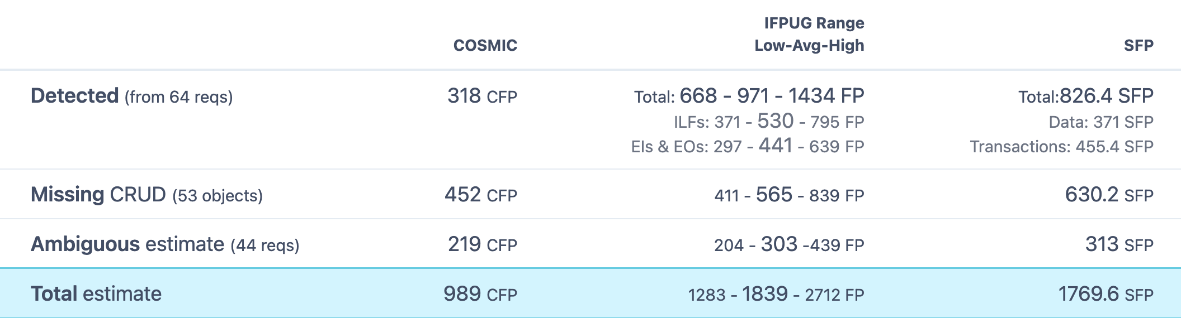Click the Transactions 455.4 SFP line

[x=1061, y=146]
